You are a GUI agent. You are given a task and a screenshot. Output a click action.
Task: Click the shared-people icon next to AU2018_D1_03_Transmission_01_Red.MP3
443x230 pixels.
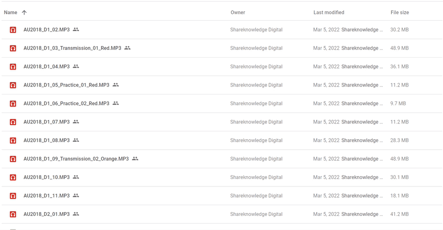tap(128, 48)
